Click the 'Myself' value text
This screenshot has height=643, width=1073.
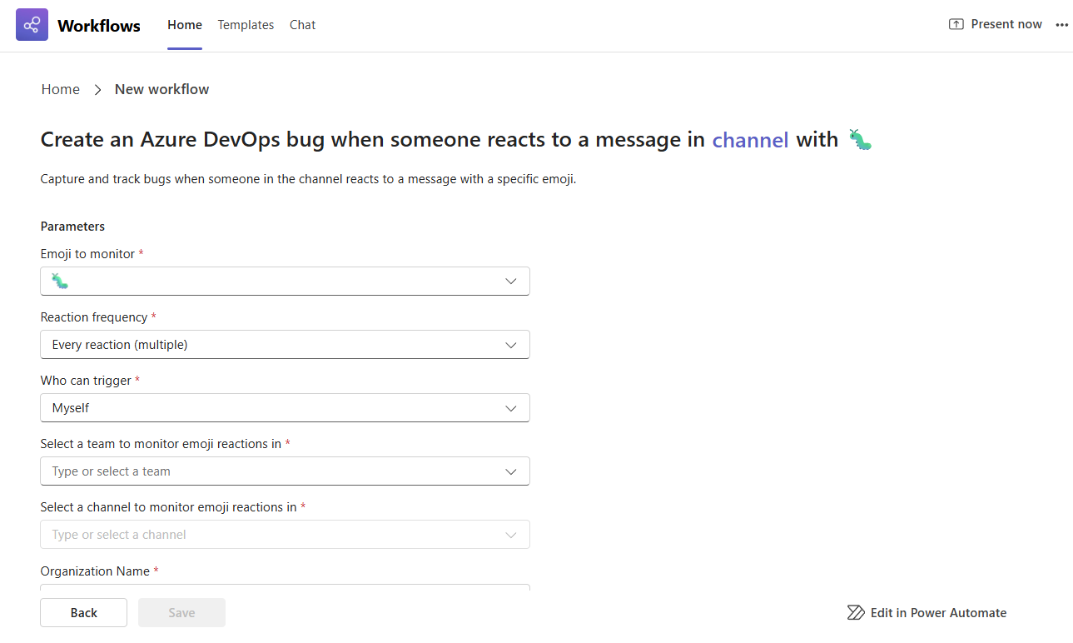(71, 408)
